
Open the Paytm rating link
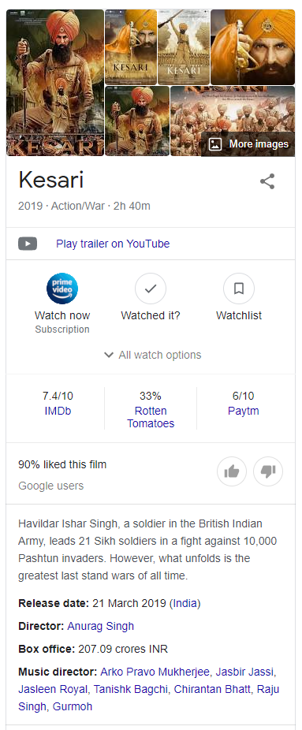point(244,411)
